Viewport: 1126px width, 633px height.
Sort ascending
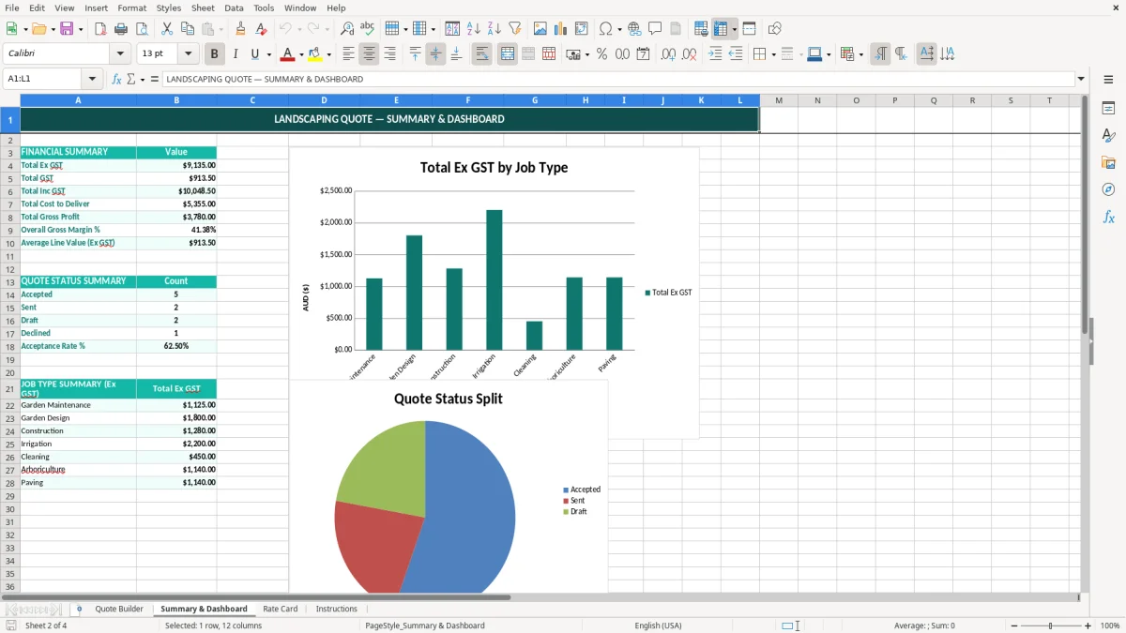tap(474, 29)
